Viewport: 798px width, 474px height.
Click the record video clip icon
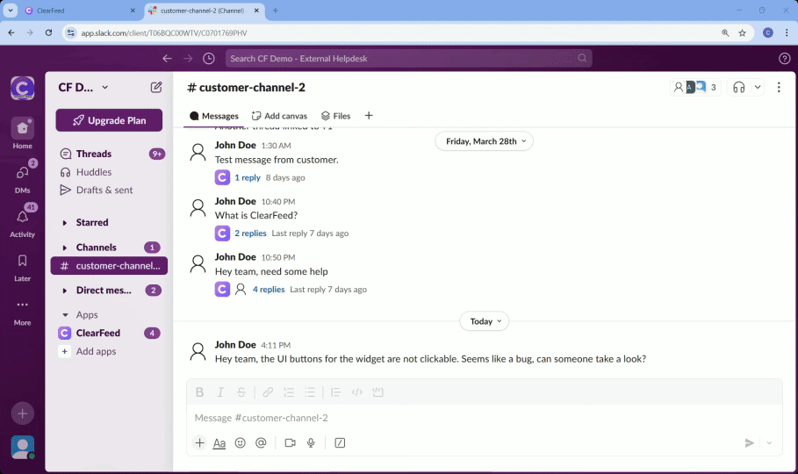[x=290, y=443]
